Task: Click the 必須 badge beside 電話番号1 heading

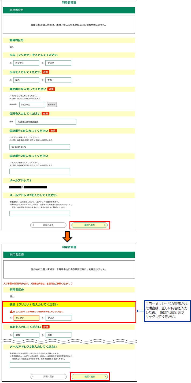Action: pos(53,131)
